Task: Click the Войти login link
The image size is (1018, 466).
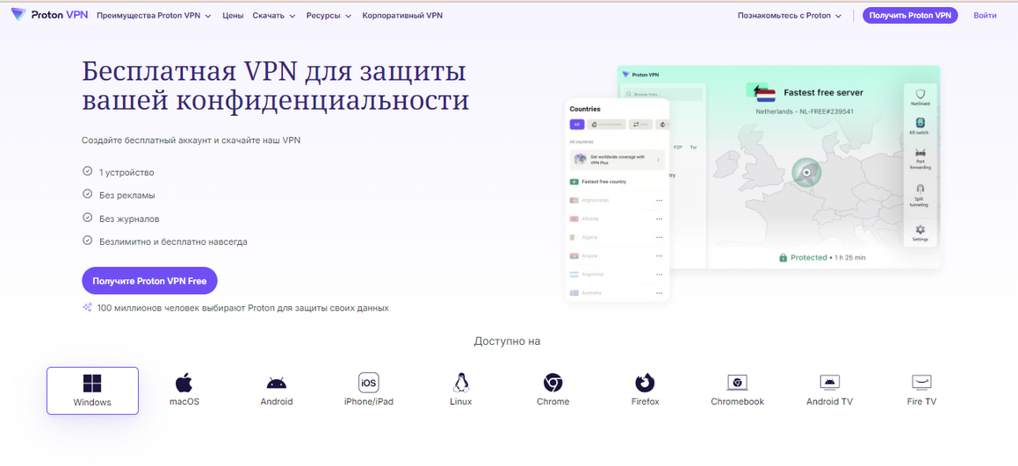Action: point(985,16)
